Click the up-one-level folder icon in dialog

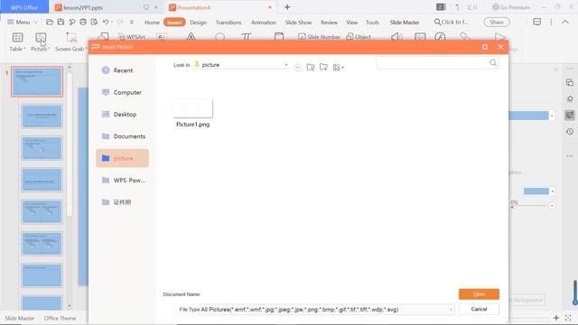(311, 67)
